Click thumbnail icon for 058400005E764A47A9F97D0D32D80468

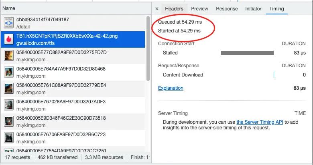(9, 72)
